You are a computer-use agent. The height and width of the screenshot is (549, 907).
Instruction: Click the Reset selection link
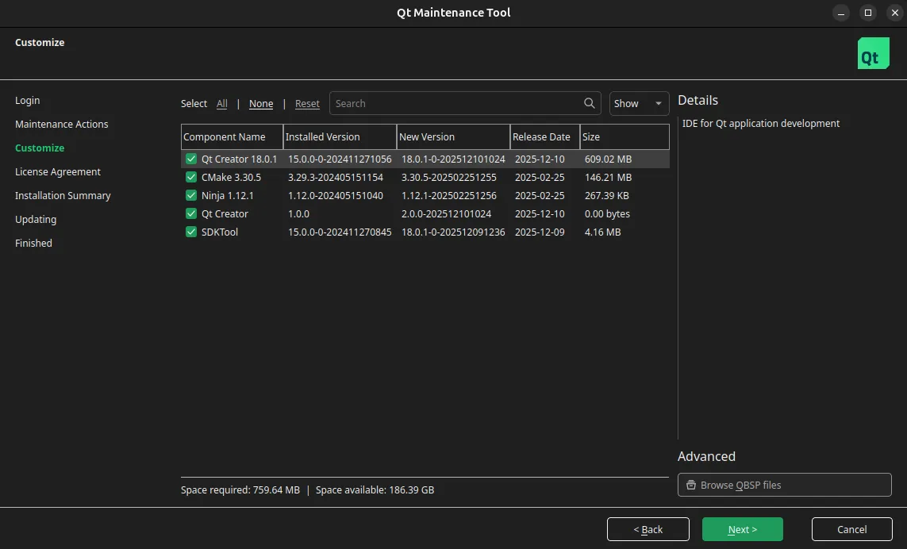click(307, 103)
